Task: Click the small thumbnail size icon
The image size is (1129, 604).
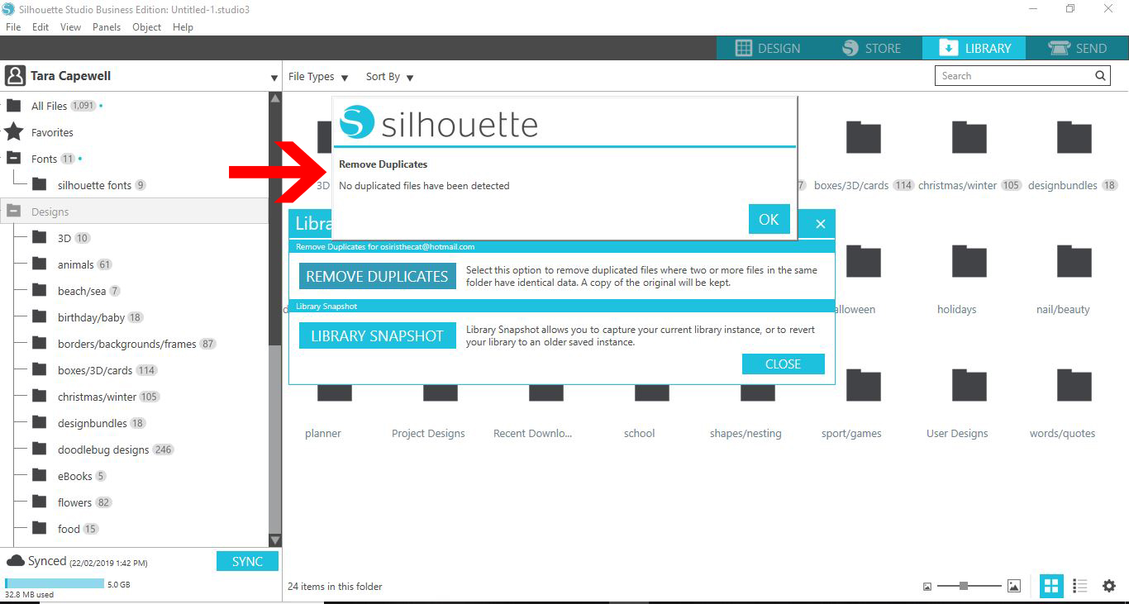Action: 927,587
